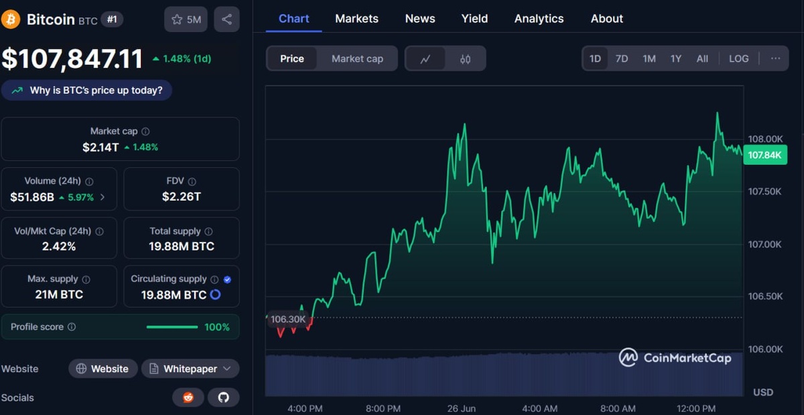Image resolution: width=804 pixels, height=415 pixels.
Task: Click the 2.42% Vol/Mkt Cap value
Action: tap(59, 247)
